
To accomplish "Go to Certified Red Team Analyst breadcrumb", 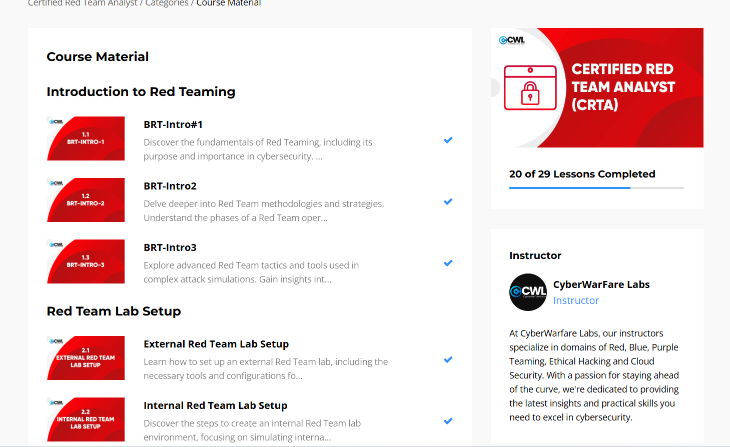I will tap(83, 3).
